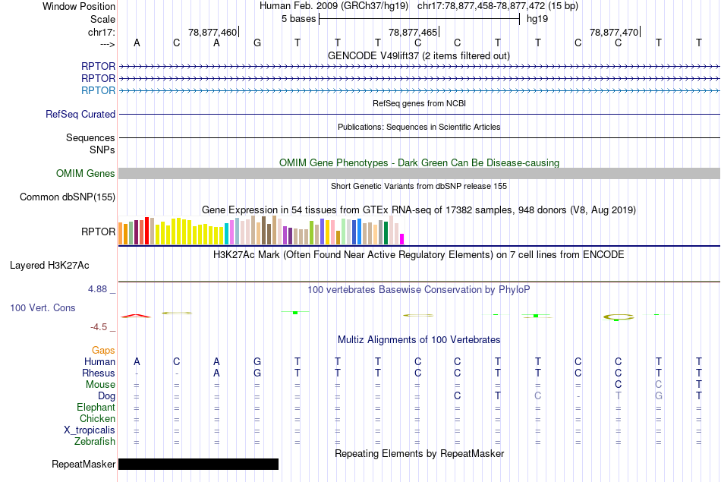Image resolution: width=721 pixels, height=482 pixels.
Task: Click the hg19 label next to the scale bar
Action: [x=537, y=19]
